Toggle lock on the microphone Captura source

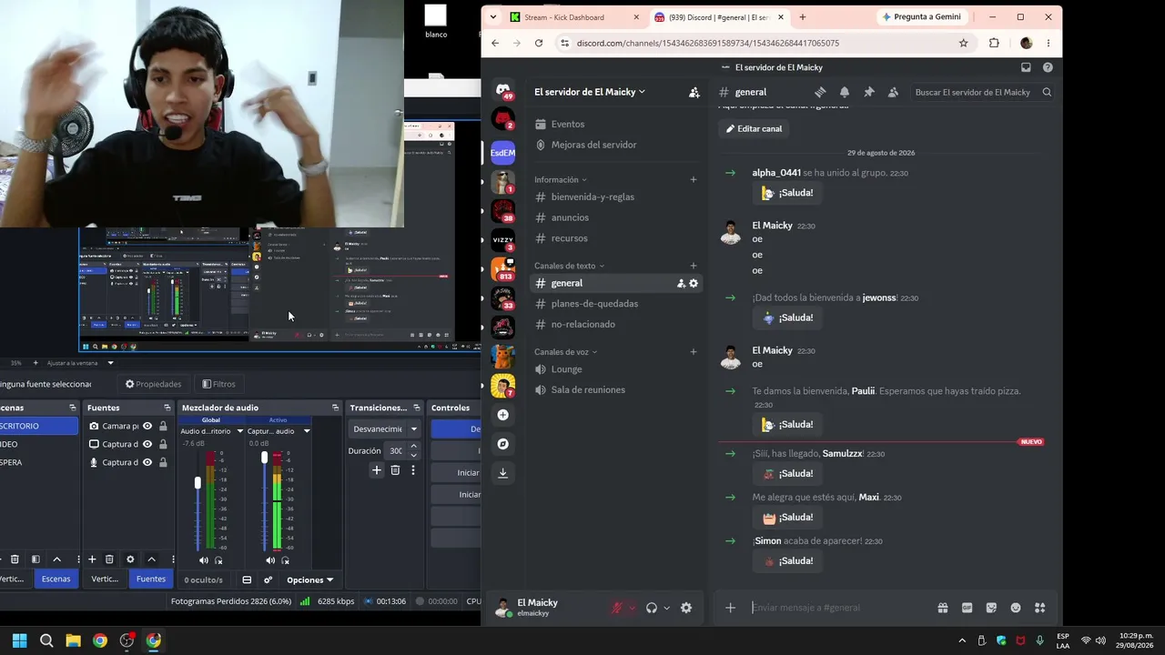(x=163, y=462)
